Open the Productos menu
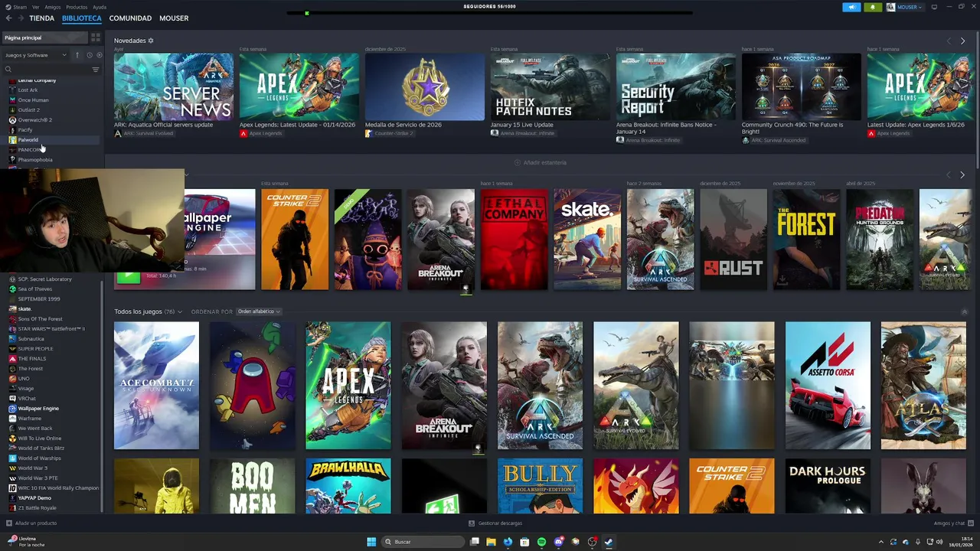 77,7
